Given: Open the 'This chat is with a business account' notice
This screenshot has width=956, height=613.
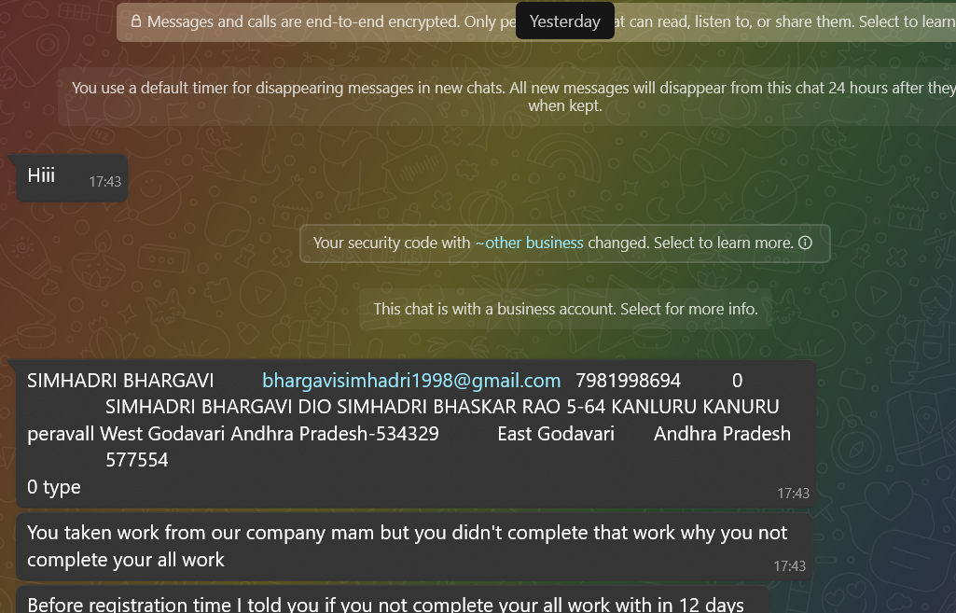Looking at the screenshot, I should tap(566, 309).
